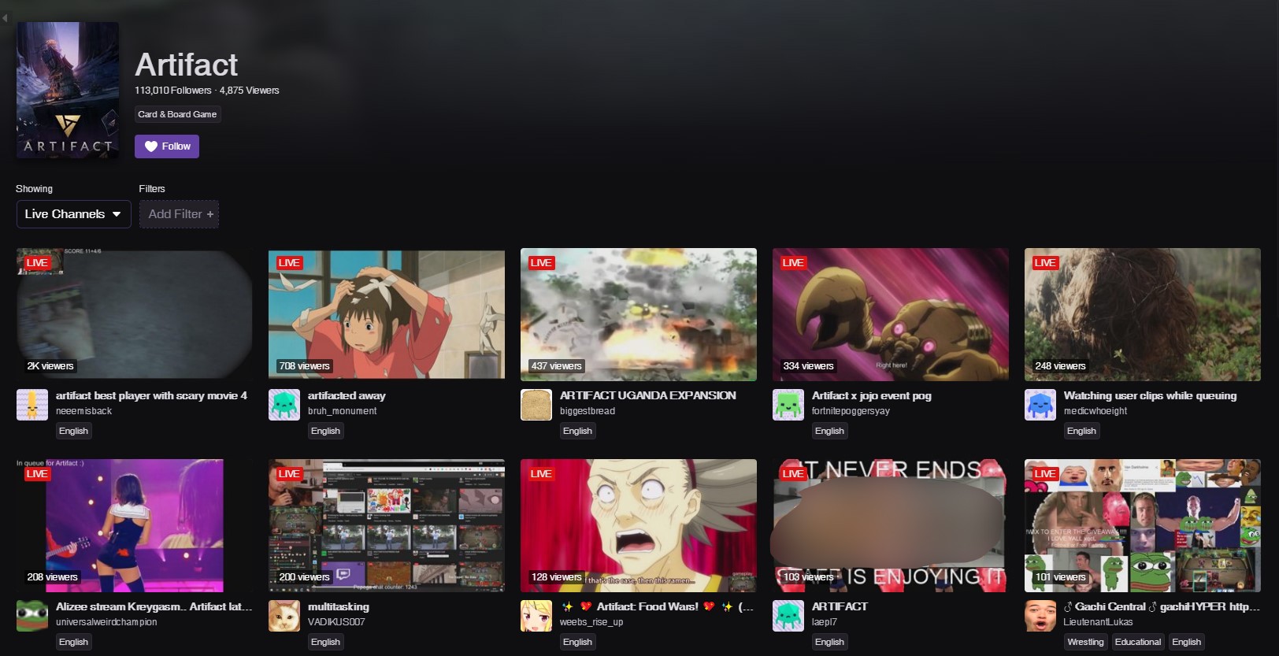Click title 'Artifact x jojo event pog'
Image resolution: width=1279 pixels, height=656 pixels.
coord(872,395)
